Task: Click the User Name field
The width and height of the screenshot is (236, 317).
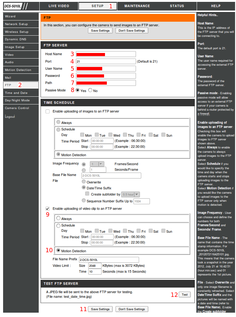Action: point(106,68)
